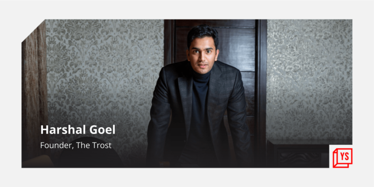Click the dark cabinet at lower right
Viewport: 374px width, 187px height.
[x=298, y=154]
